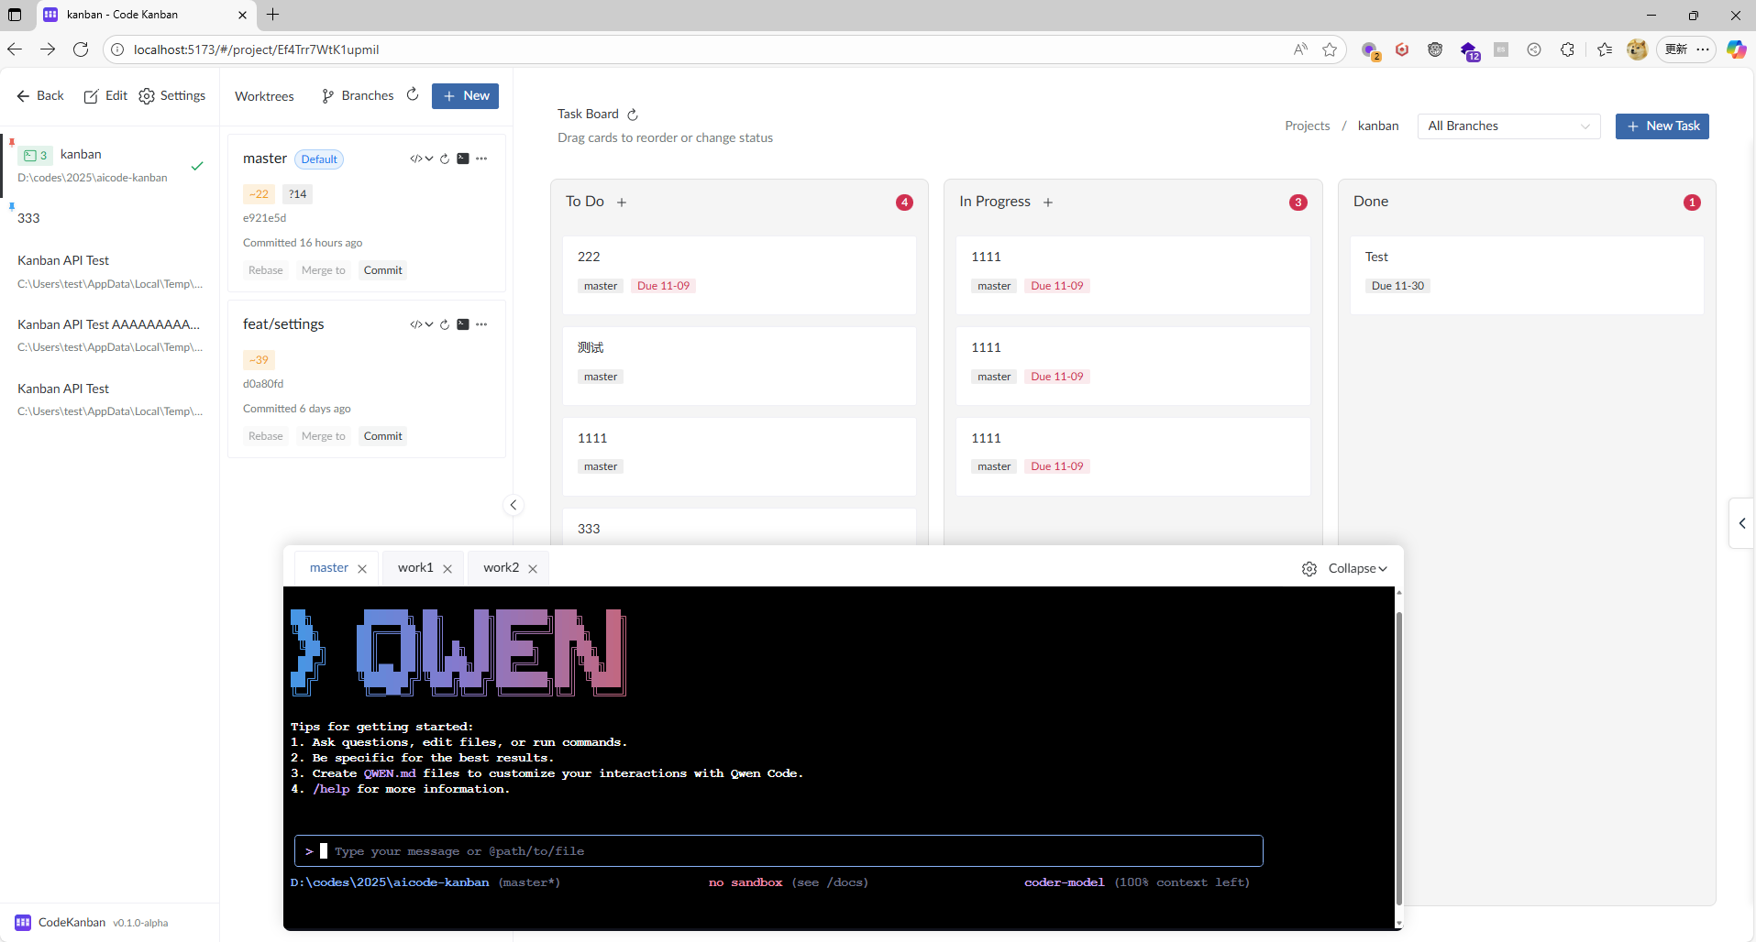This screenshot has height=942, width=1756.
Task: Click the site info icon in address bar
Action: coord(117,49)
